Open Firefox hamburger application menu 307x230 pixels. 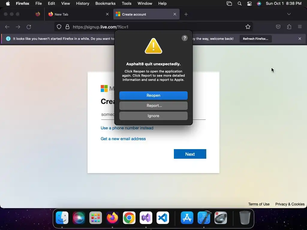coord(300,27)
